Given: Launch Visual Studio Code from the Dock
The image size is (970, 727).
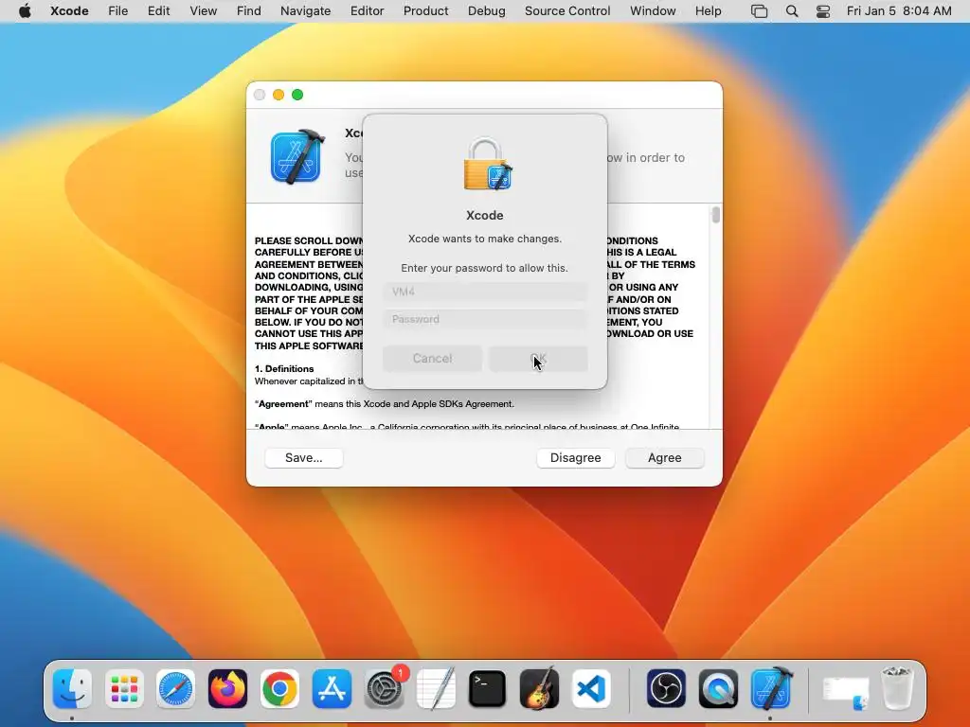Looking at the screenshot, I should coord(591,688).
